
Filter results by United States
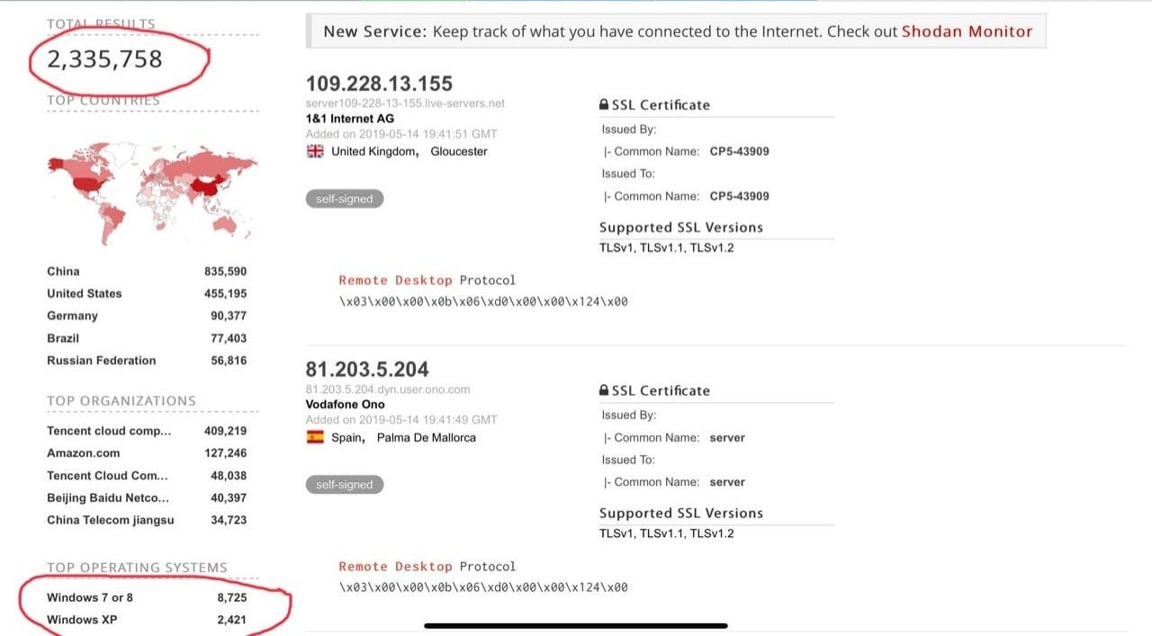[84, 293]
